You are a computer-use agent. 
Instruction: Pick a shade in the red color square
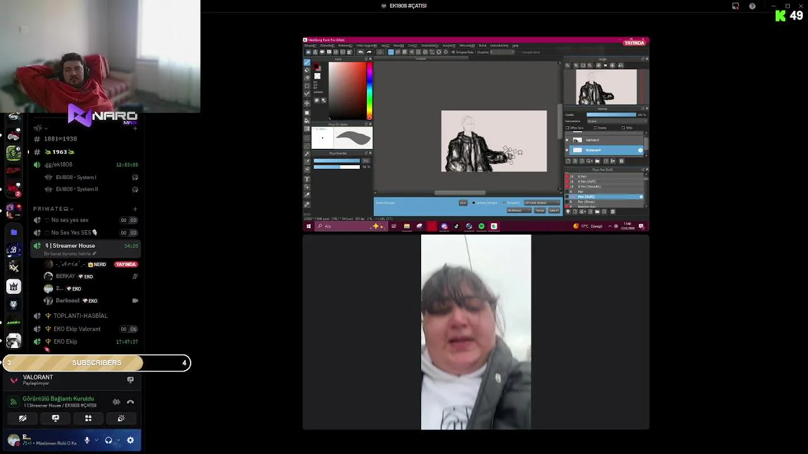coord(347,90)
